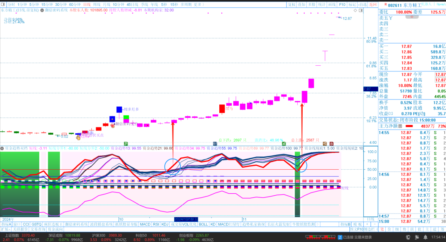This screenshot has width=446, height=242.
Task: Switch to 指标B group
Action: click(345, 224)
